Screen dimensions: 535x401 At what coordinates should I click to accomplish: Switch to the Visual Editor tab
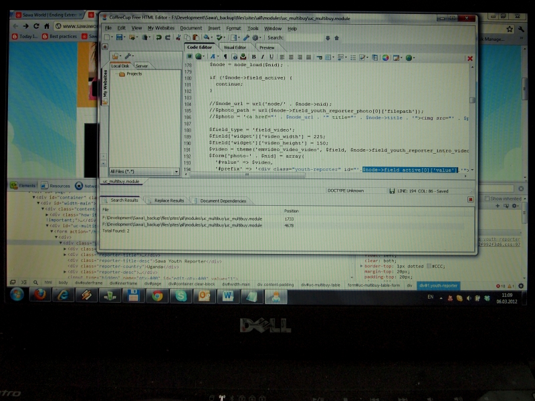point(234,47)
